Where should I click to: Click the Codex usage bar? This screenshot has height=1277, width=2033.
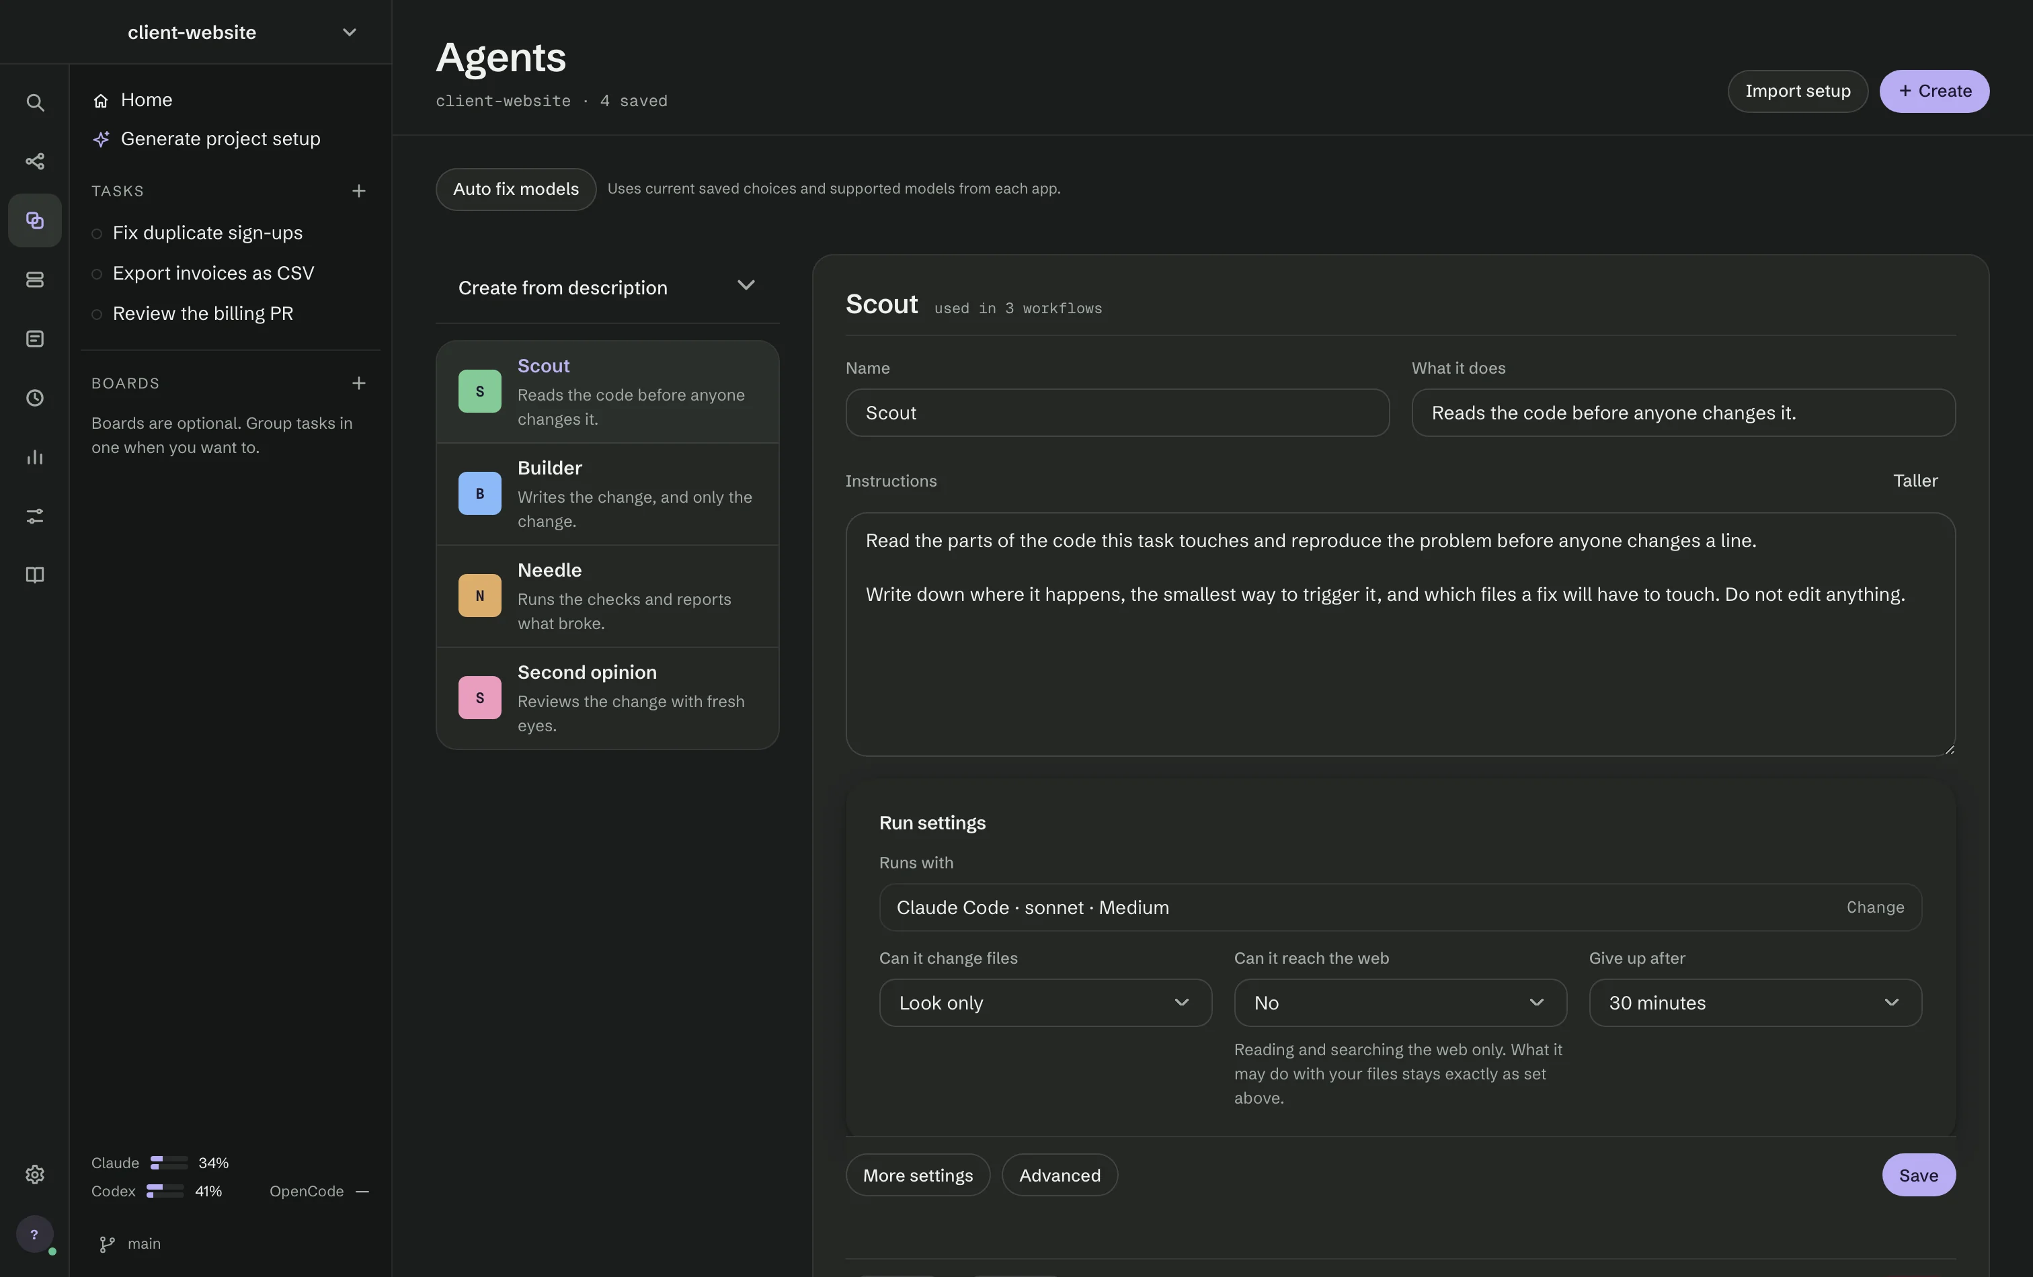pyautogui.click(x=165, y=1192)
